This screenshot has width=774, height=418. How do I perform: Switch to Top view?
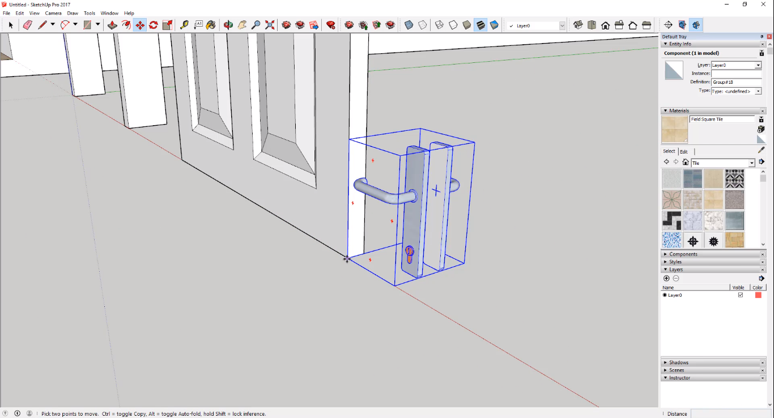coord(592,25)
